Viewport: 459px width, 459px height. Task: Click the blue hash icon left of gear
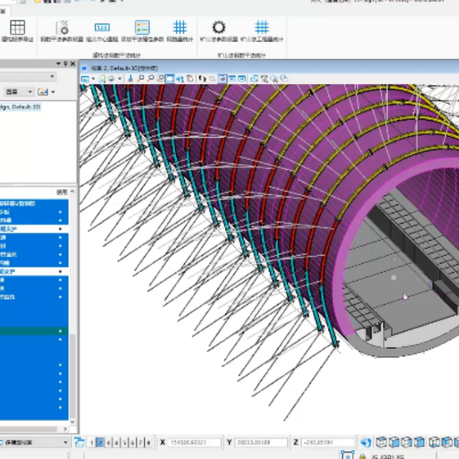pyautogui.click(x=180, y=28)
